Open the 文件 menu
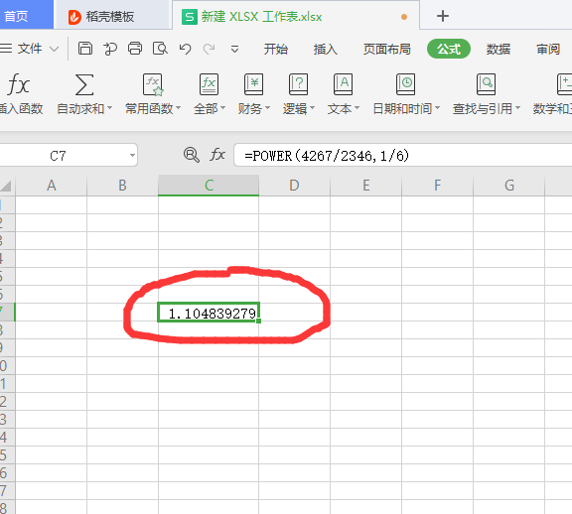This screenshot has width=572, height=514. point(30,49)
